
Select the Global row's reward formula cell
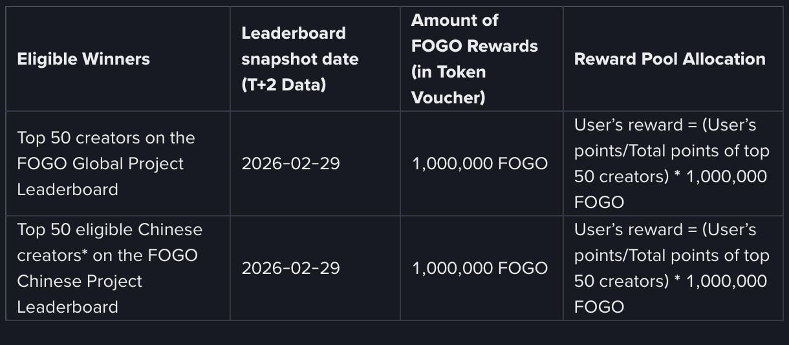(x=671, y=163)
